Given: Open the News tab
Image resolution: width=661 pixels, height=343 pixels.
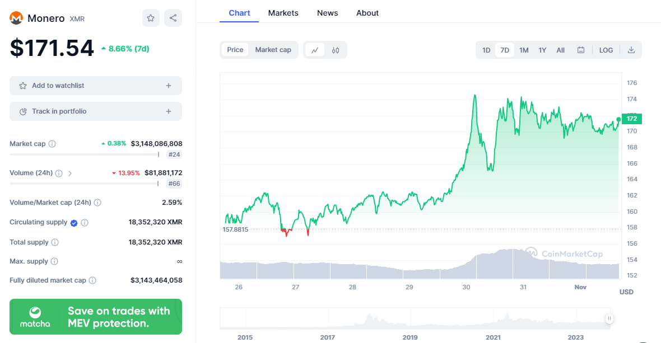Looking at the screenshot, I should coord(327,13).
